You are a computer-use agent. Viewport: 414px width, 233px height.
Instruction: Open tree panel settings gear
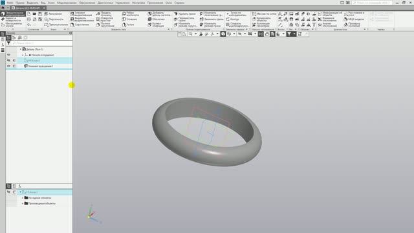pyautogui.click(x=71, y=33)
